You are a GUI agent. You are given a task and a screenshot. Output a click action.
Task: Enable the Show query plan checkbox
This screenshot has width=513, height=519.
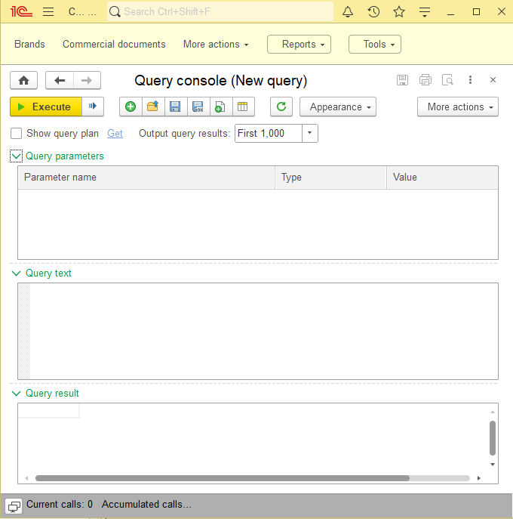pyautogui.click(x=17, y=134)
